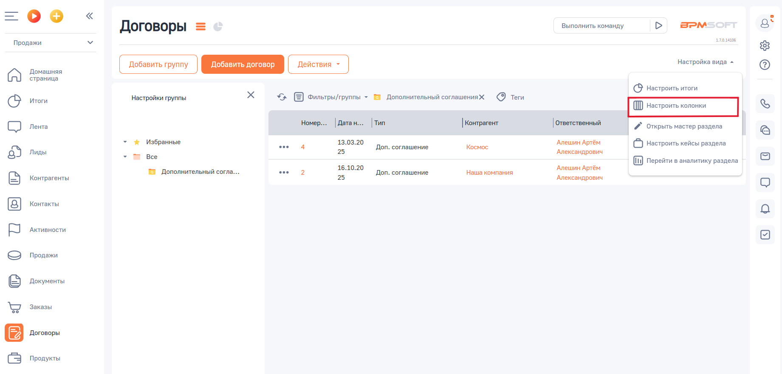This screenshot has height=374, width=782.
Task: Click the refresh list icon
Action: coord(282,97)
